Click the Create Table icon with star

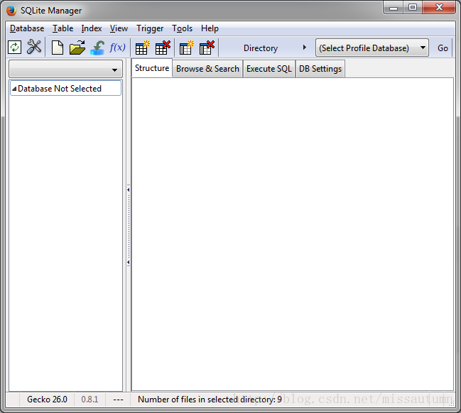tap(142, 48)
